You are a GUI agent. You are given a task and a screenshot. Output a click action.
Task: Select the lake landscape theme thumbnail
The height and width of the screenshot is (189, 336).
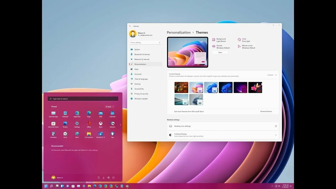click(181, 99)
